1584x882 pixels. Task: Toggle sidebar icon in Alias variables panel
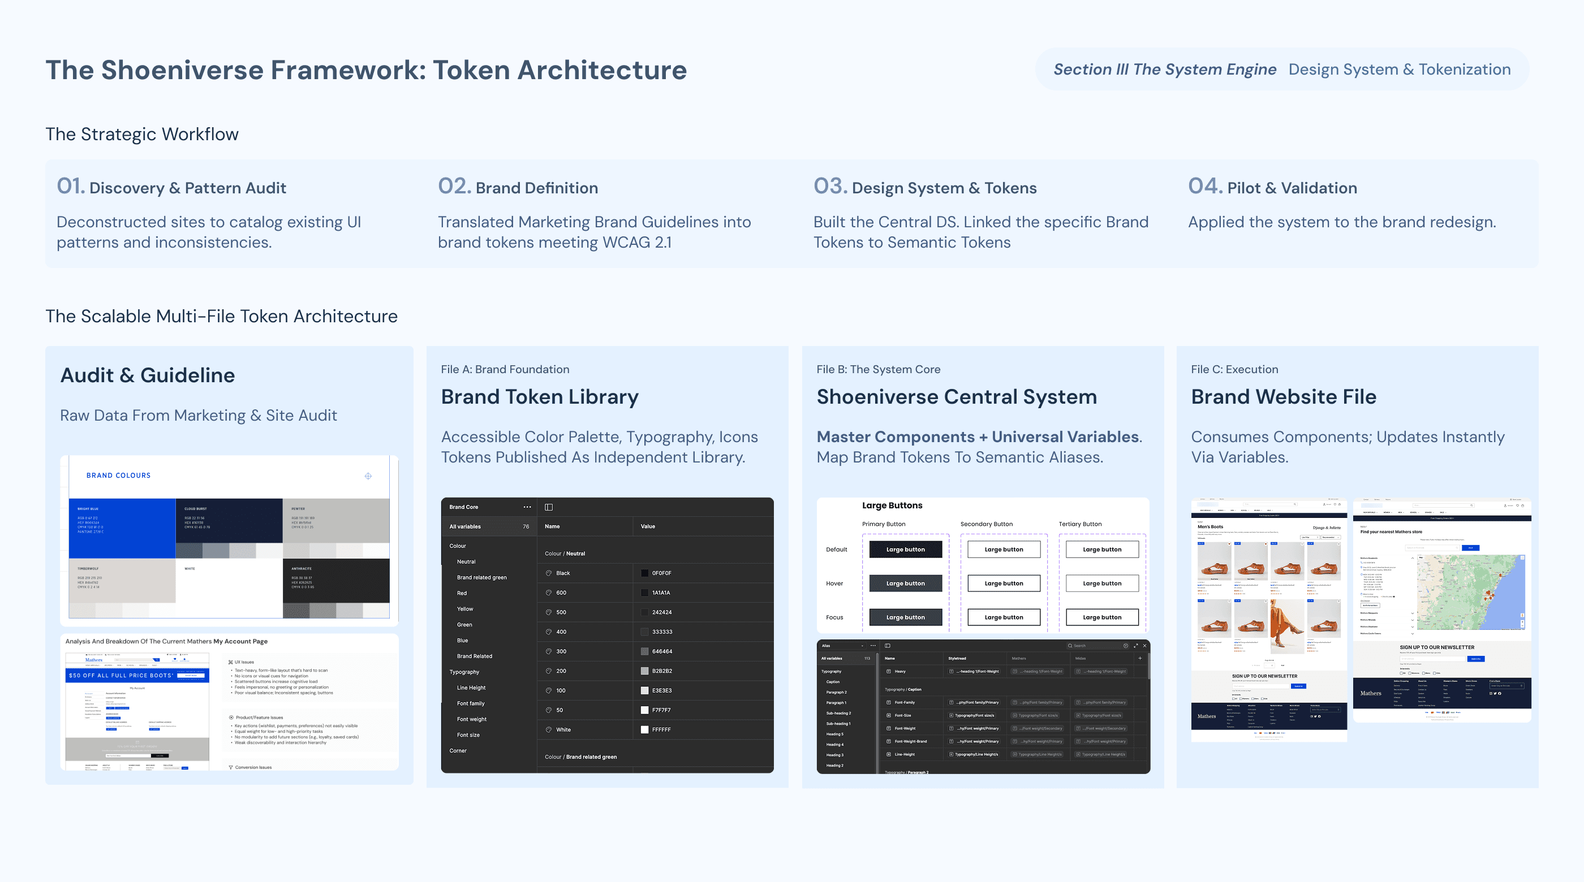[887, 646]
